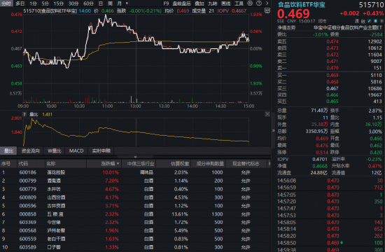This screenshot has width=385, height=252.
Task: Open the F9 detail button
Action: (166, 3)
